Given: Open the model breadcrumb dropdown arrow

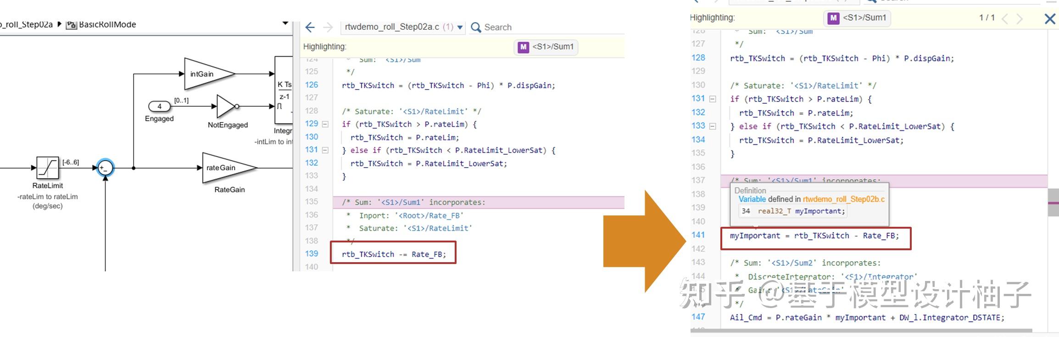Looking at the screenshot, I should (x=285, y=23).
